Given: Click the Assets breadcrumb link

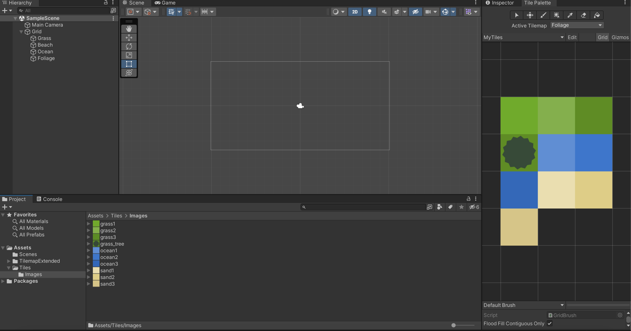Looking at the screenshot, I should (x=95, y=216).
